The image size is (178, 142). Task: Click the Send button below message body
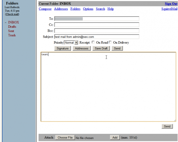[167, 126]
